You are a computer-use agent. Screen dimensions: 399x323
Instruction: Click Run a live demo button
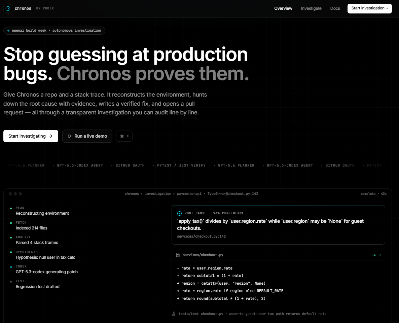87,136
